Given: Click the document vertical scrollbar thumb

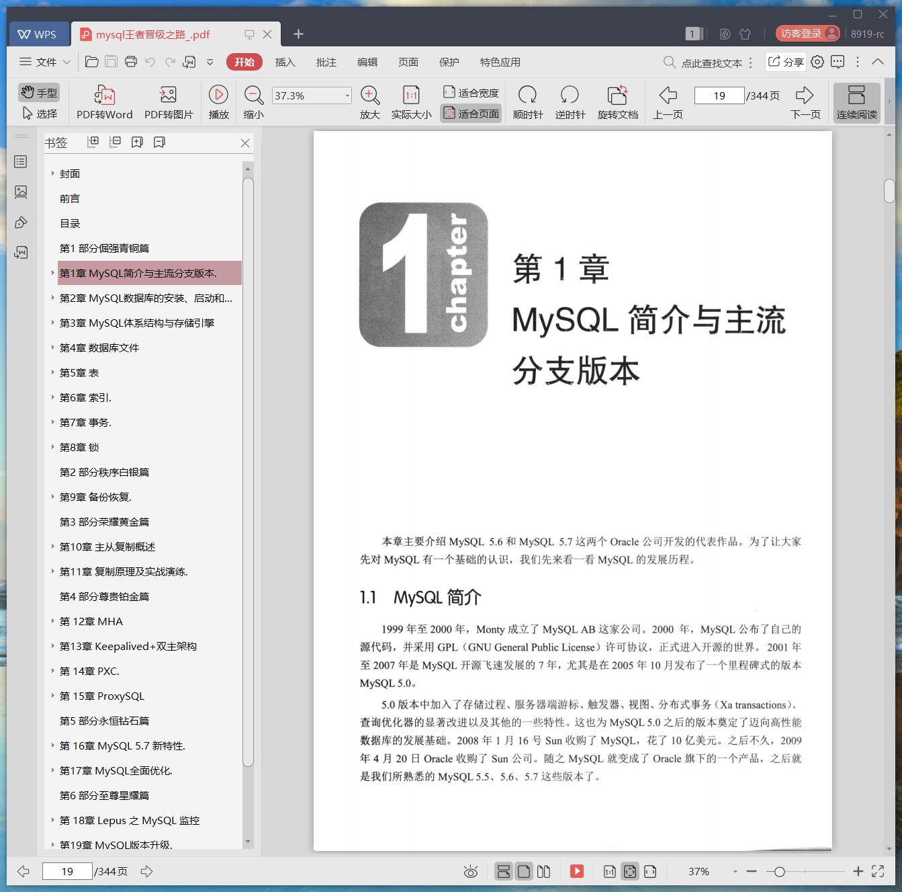Looking at the screenshot, I should point(889,190).
